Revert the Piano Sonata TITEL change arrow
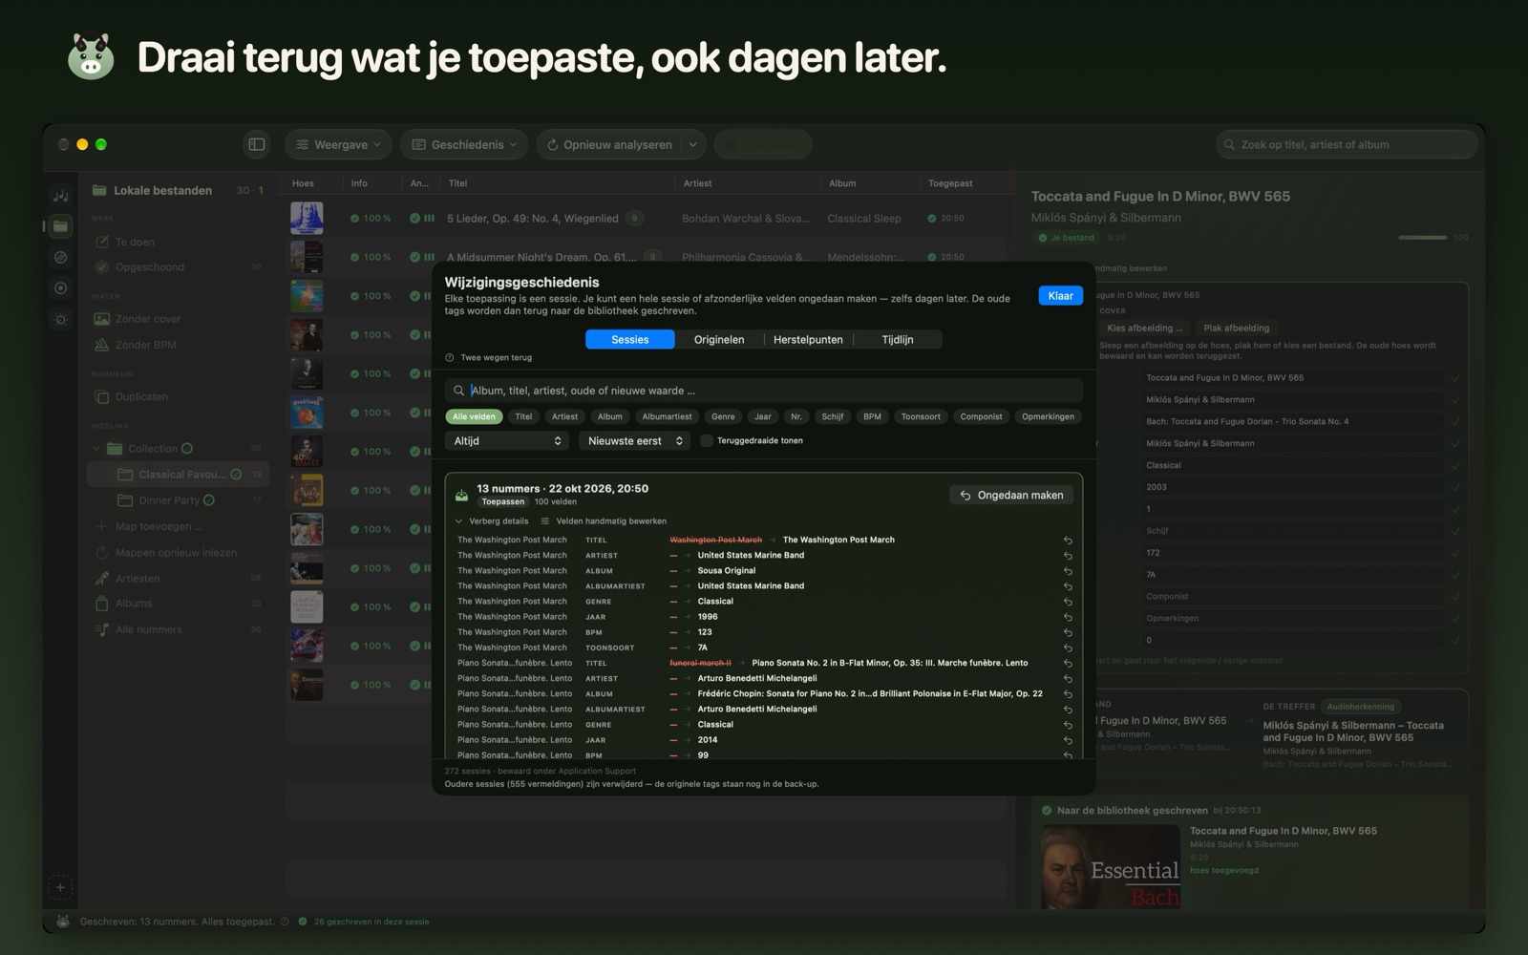This screenshot has width=1528, height=955. click(x=1068, y=663)
